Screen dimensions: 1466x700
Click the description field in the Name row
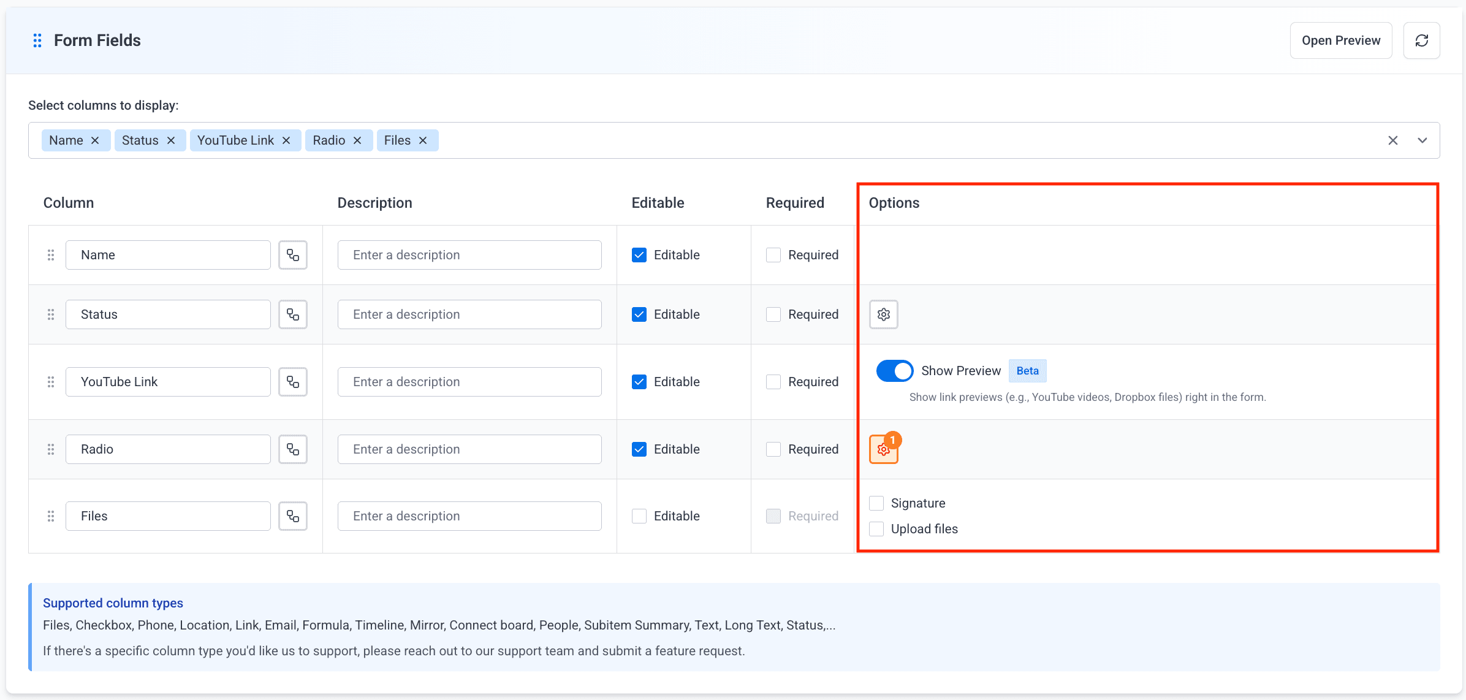pyautogui.click(x=469, y=255)
